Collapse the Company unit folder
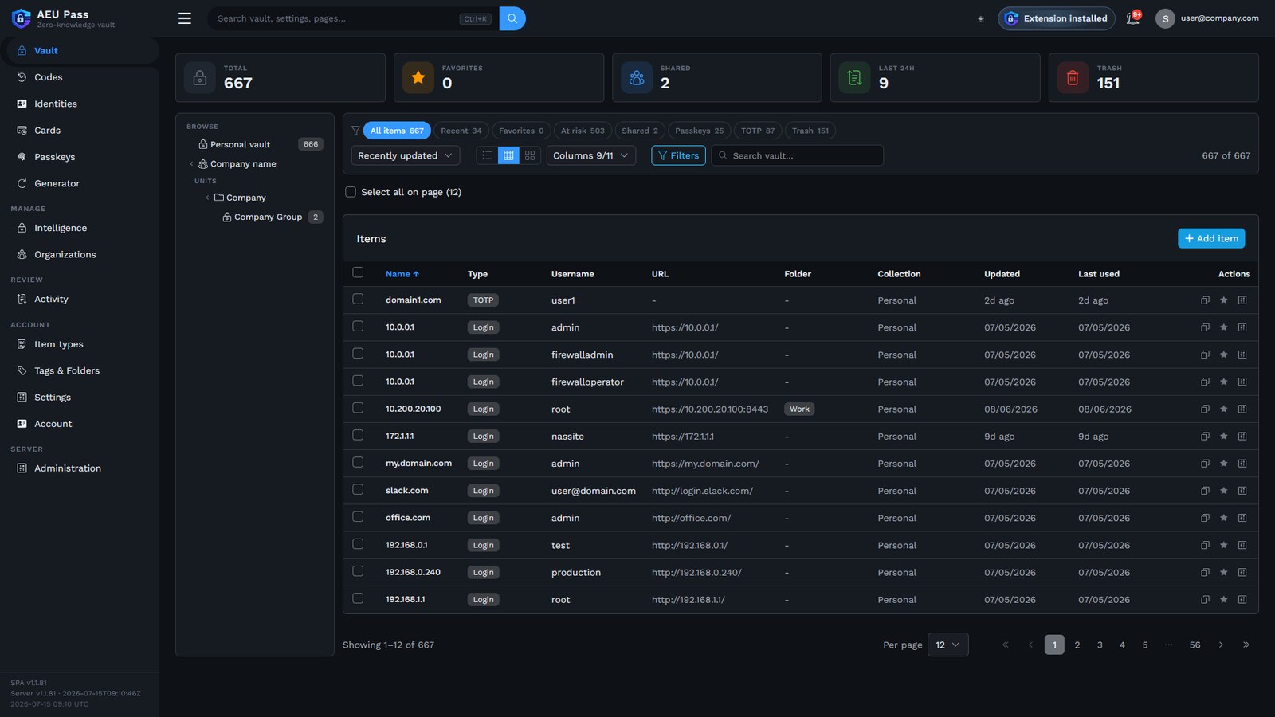Image resolution: width=1275 pixels, height=717 pixels. click(207, 198)
